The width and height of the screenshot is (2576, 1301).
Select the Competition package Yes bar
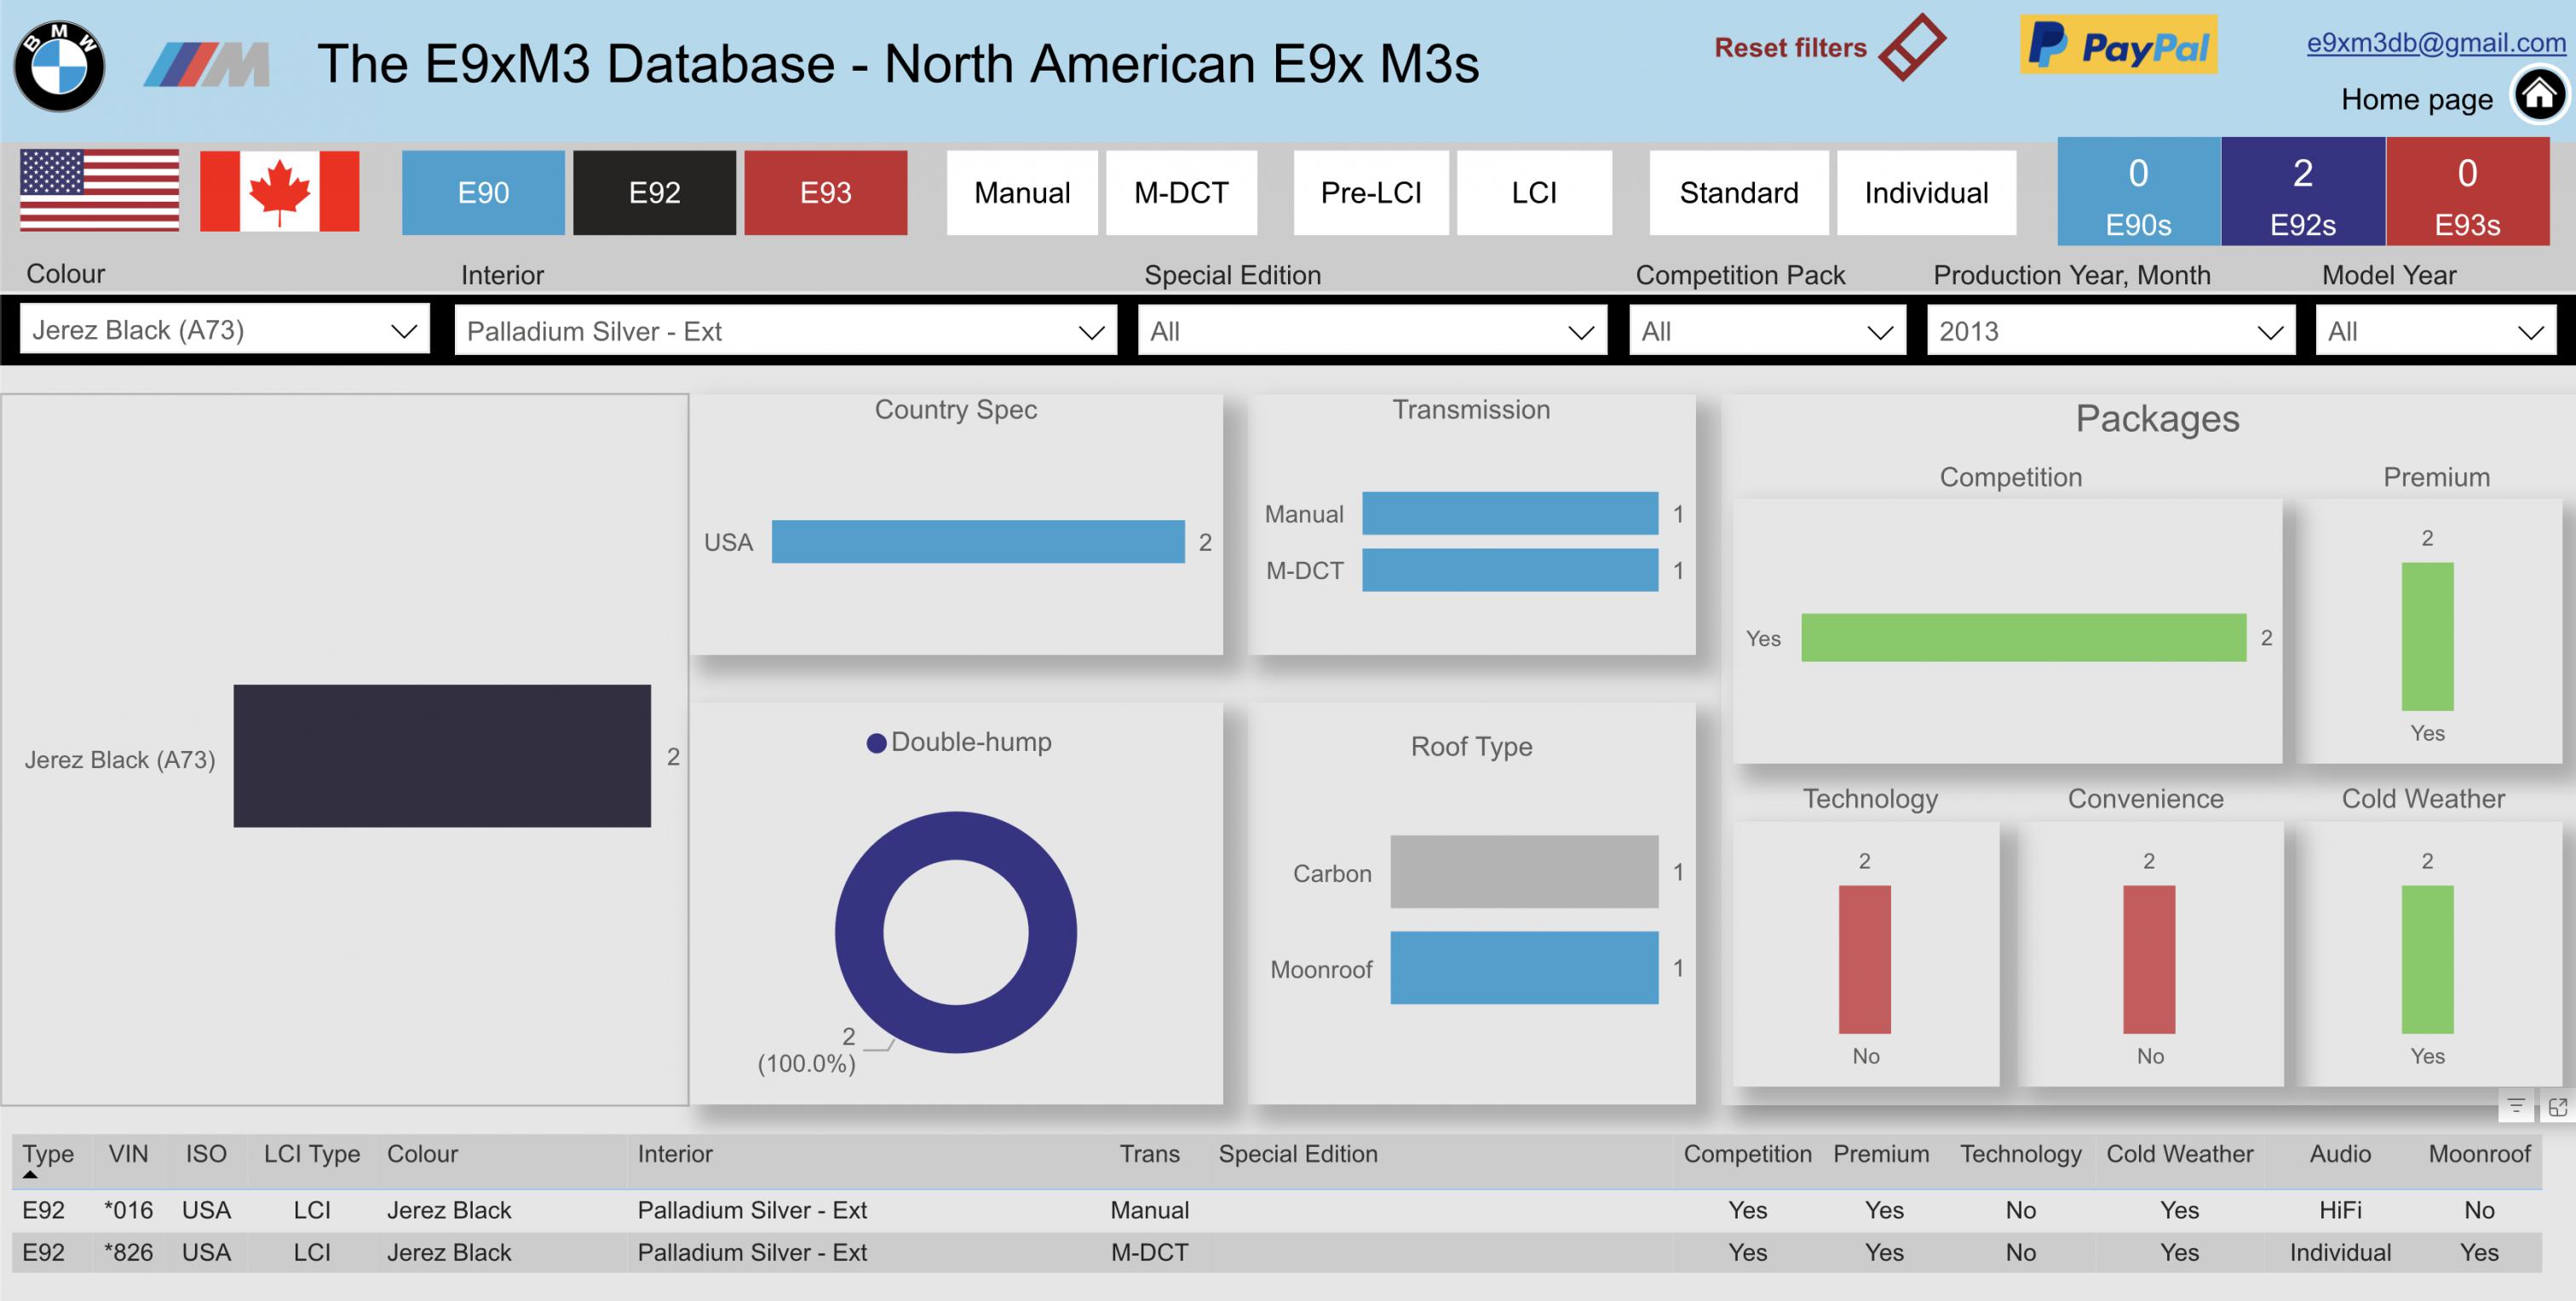[2024, 638]
